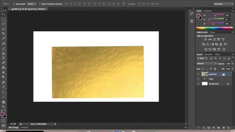Image resolution: width=235 pixels, height=132 pixels.
Task: Toggle layer filtering switch on
Action: [x=233, y=58]
